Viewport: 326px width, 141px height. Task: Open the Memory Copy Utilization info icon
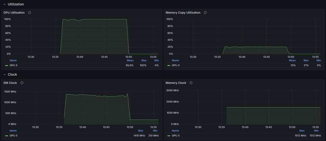[205, 13]
